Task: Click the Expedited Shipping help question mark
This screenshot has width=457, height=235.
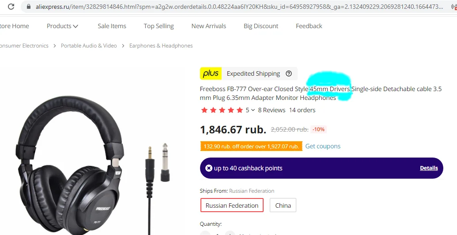Action: point(288,73)
